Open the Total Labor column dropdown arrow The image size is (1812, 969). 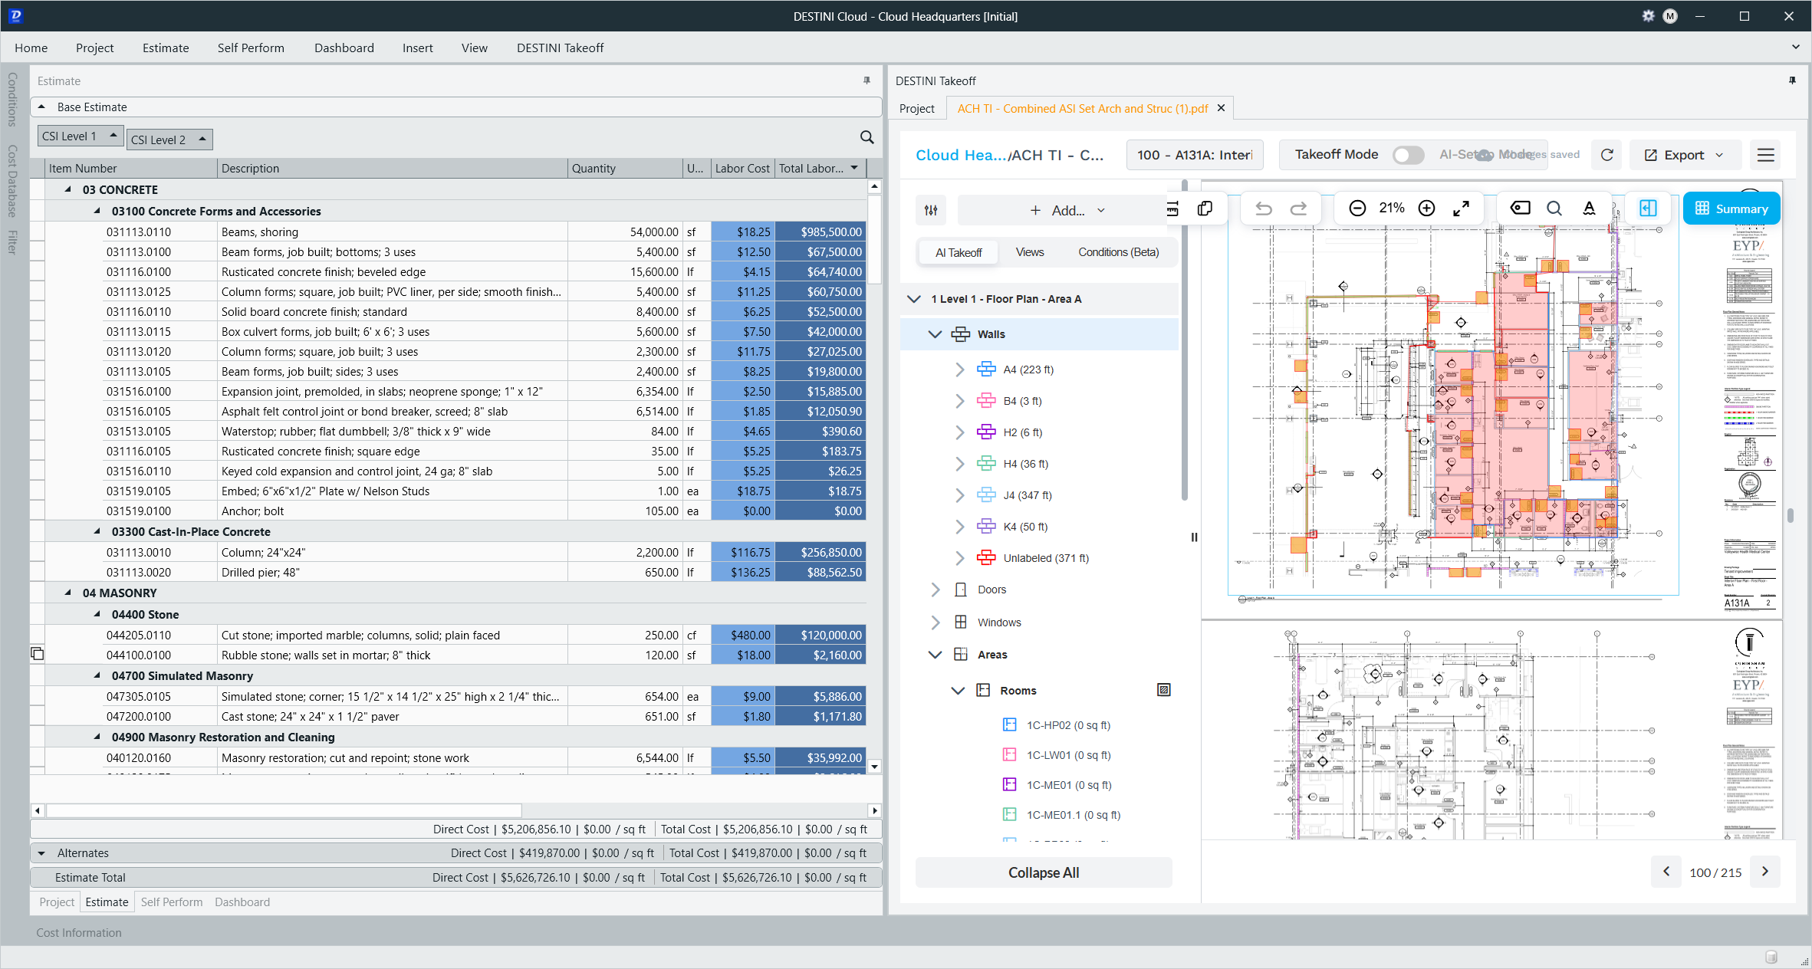854,168
